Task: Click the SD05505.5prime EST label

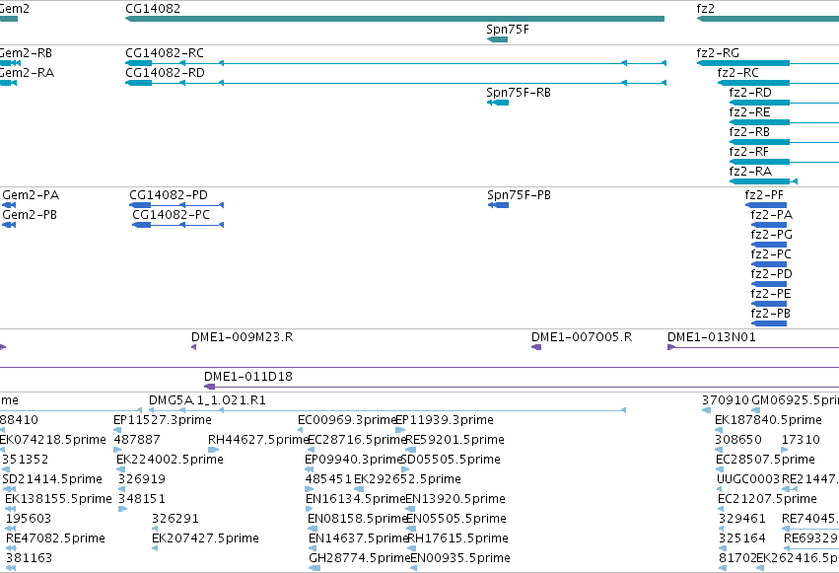Action: pos(451,461)
